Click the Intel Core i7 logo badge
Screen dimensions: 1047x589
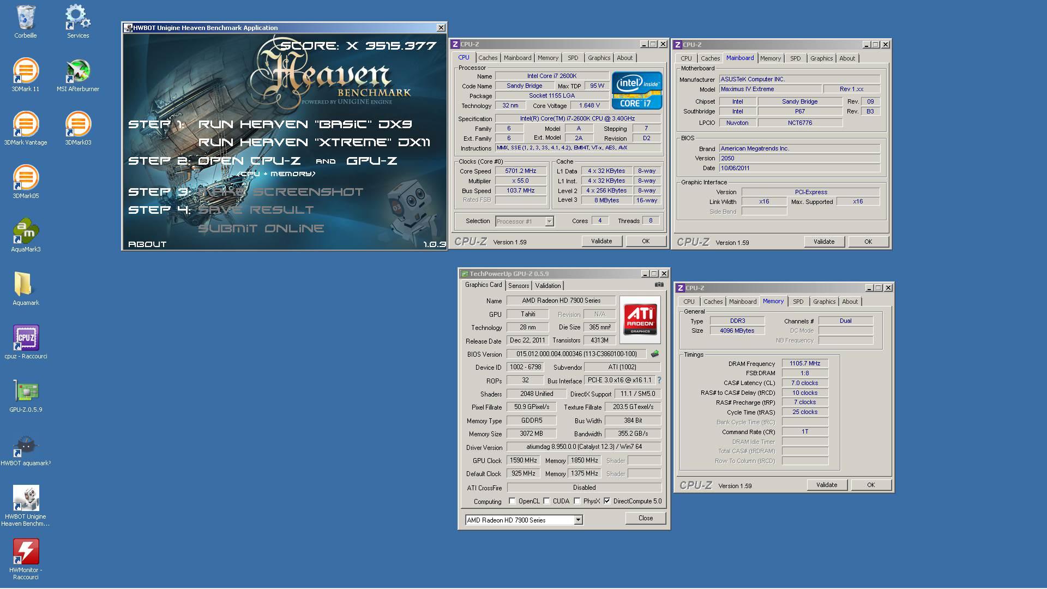pyautogui.click(x=637, y=91)
